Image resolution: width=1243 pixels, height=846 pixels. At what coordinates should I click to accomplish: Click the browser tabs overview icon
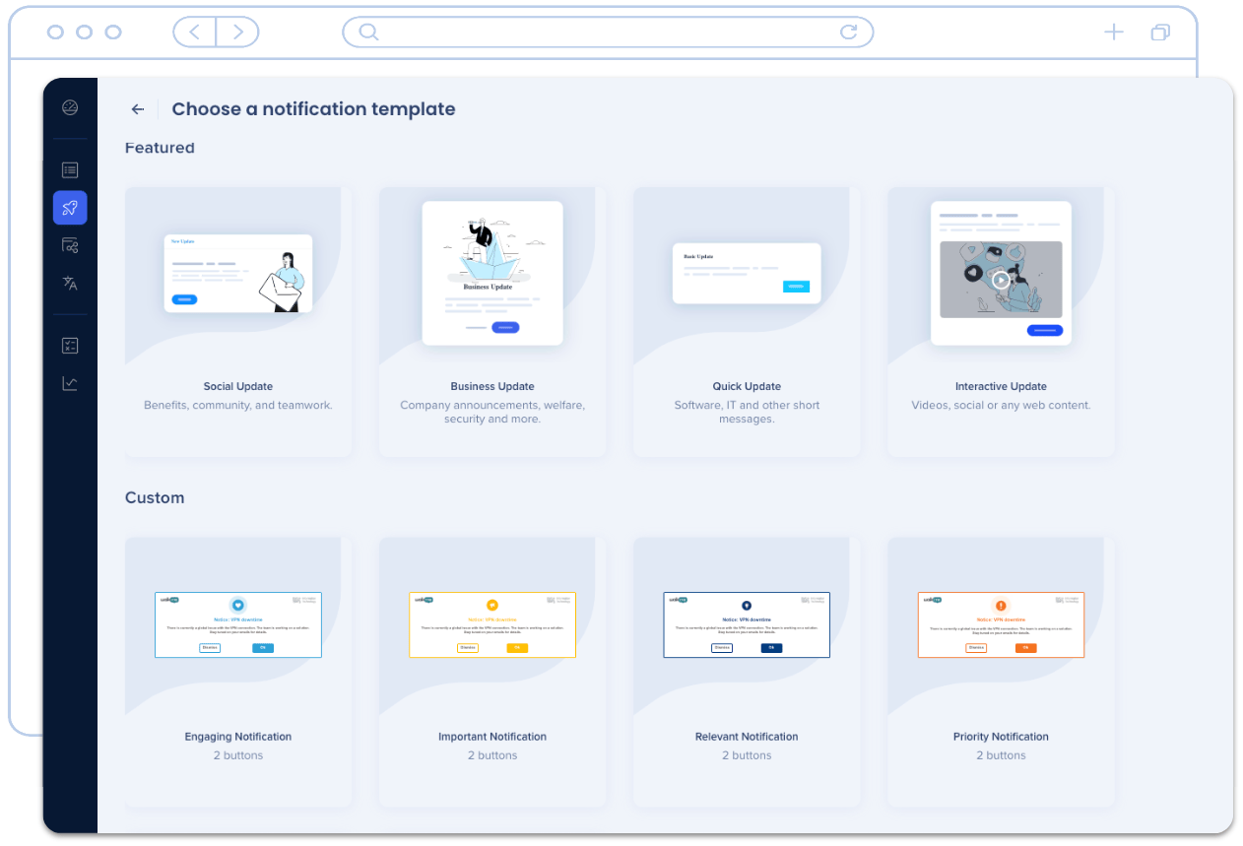(1160, 33)
